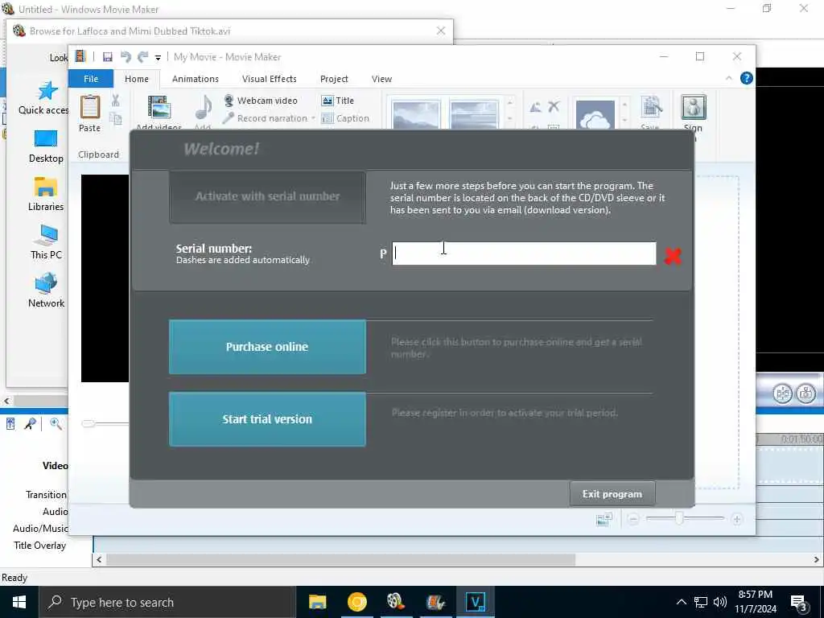Click the taskbar search box

167,602
